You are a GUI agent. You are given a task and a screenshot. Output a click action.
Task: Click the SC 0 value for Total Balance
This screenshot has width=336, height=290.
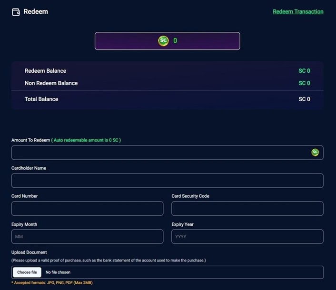(x=304, y=99)
